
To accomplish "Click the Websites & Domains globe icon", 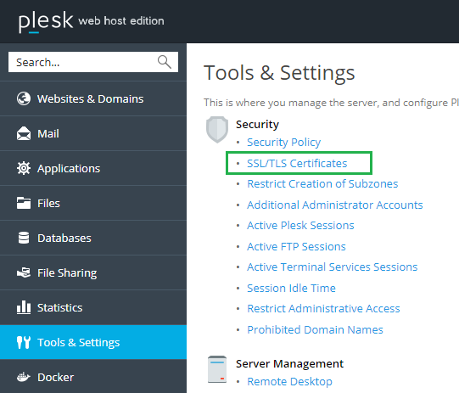I will 24,98.
